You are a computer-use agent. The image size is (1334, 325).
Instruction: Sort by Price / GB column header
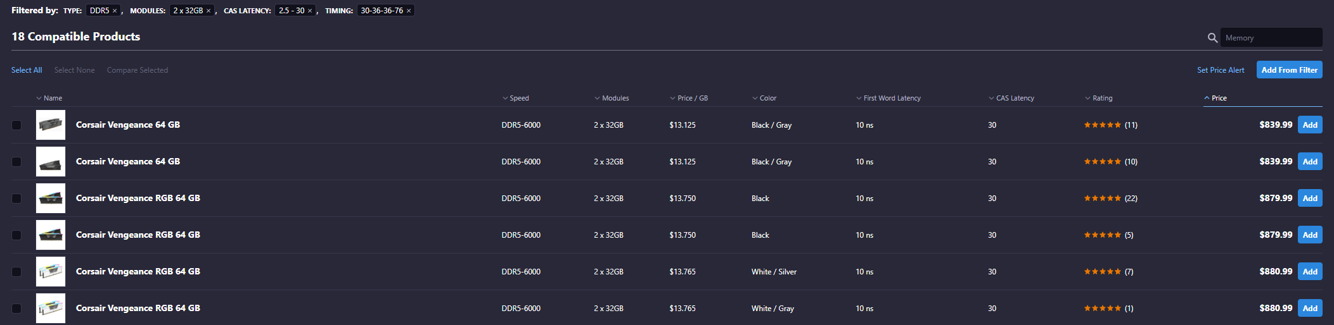[692, 98]
